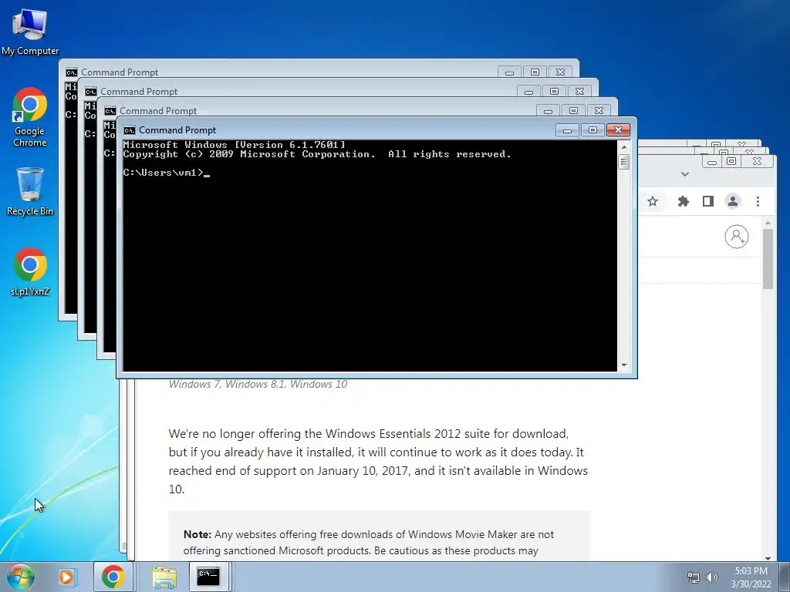
Task: Click the text 'Windows 7, Windows 8.1, Windows 10'
Action: (x=258, y=384)
